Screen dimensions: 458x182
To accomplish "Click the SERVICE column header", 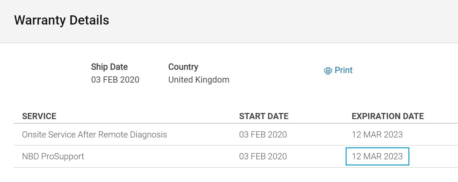I will (x=39, y=116).
